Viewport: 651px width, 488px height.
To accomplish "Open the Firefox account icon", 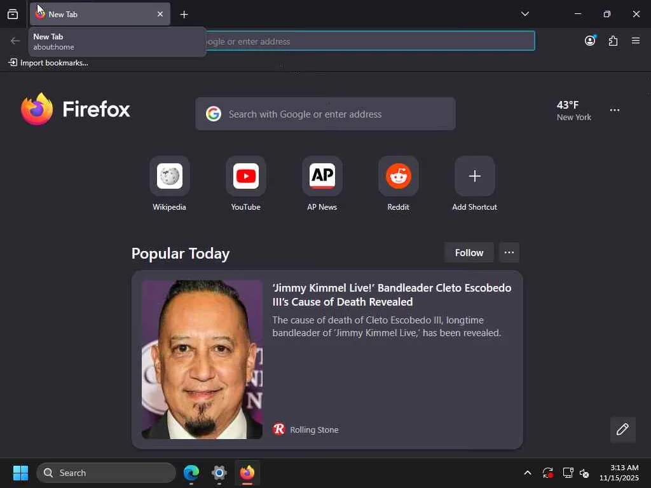I will click(590, 41).
